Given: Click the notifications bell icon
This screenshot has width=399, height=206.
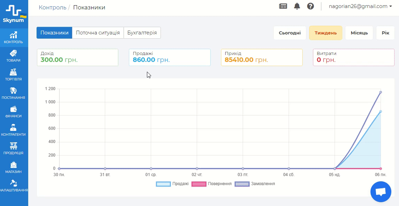Looking at the screenshot, I should click(297, 6).
